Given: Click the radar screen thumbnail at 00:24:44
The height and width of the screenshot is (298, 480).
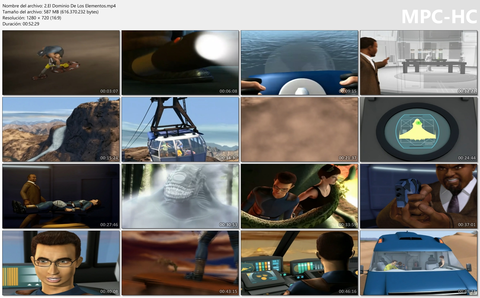Looking at the screenshot, I should coord(418,129).
